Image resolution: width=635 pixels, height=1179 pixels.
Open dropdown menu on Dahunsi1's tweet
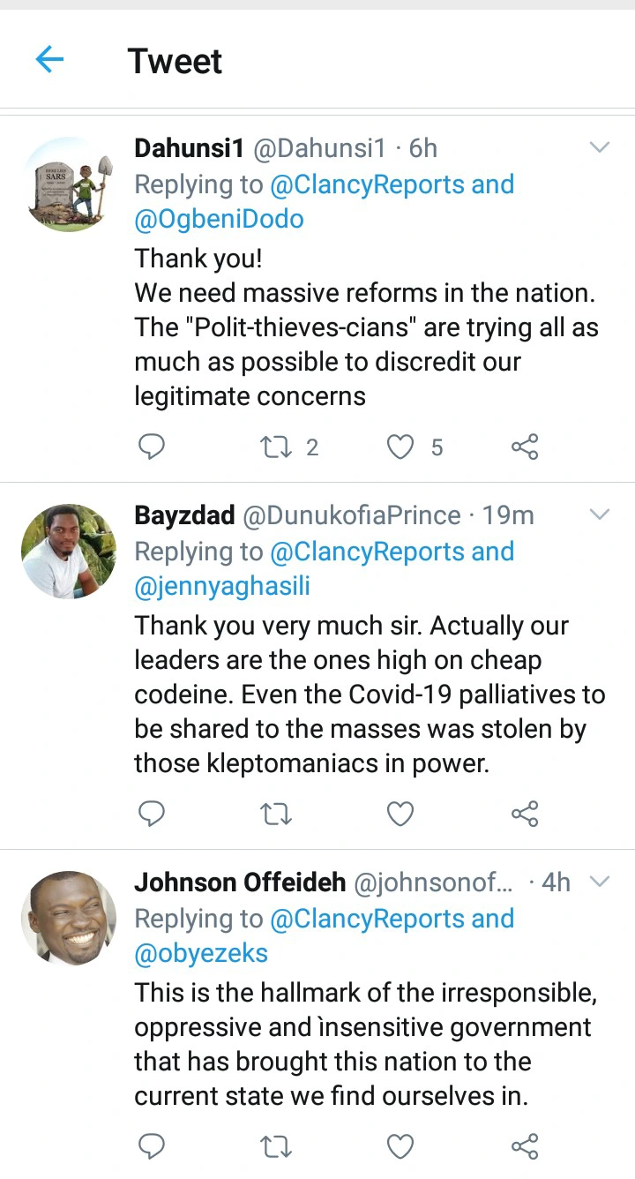(x=600, y=147)
